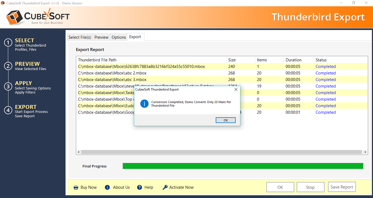Sort by Thunderbird File Path column
The image size is (373, 198).
tap(152, 60)
